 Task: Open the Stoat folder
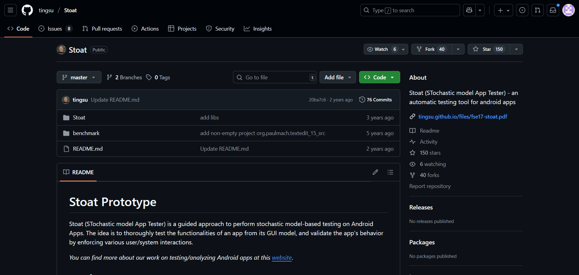pyautogui.click(x=79, y=118)
